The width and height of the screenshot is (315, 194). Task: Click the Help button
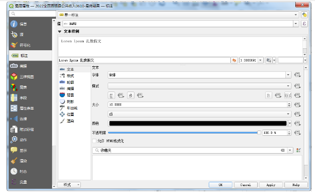tap(296, 185)
